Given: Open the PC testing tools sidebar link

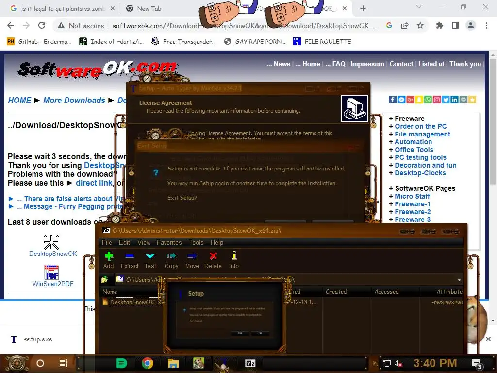Looking at the screenshot, I should 420,157.
